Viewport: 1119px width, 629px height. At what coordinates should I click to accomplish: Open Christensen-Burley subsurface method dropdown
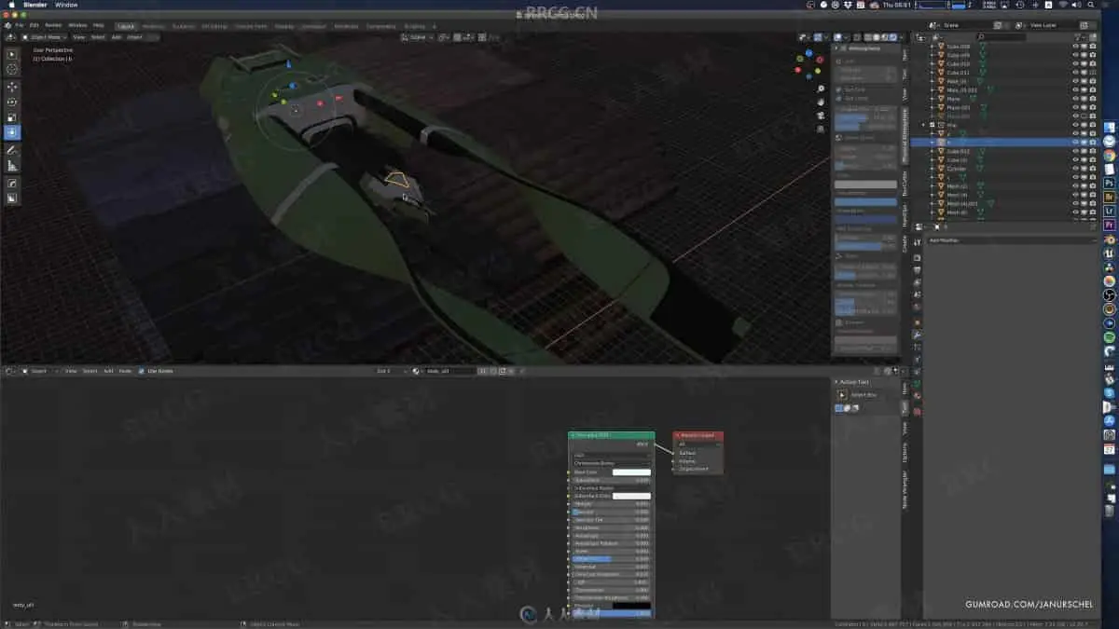coord(612,463)
